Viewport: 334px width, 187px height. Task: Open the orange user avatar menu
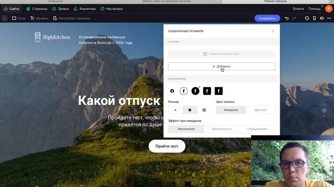[329, 9]
